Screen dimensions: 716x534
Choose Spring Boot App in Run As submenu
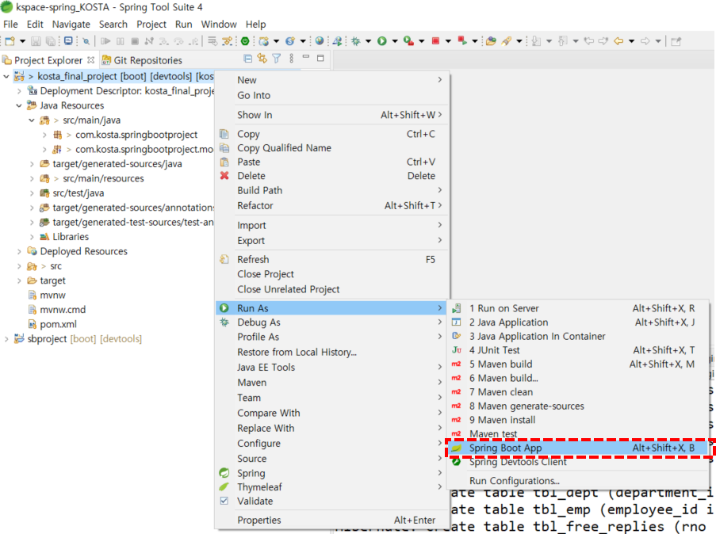click(578, 448)
